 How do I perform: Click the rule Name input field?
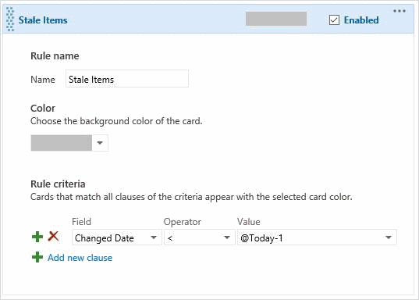[127, 79]
